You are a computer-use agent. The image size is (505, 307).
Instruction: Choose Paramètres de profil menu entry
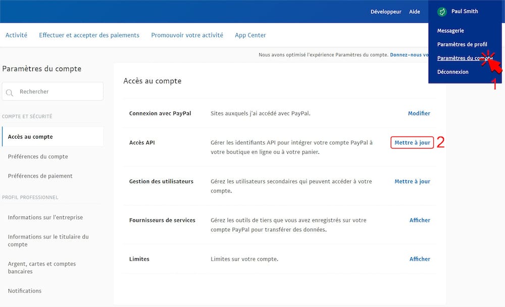point(462,44)
